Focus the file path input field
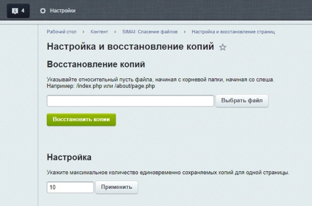Screen dimensions: 312x206 131,101
